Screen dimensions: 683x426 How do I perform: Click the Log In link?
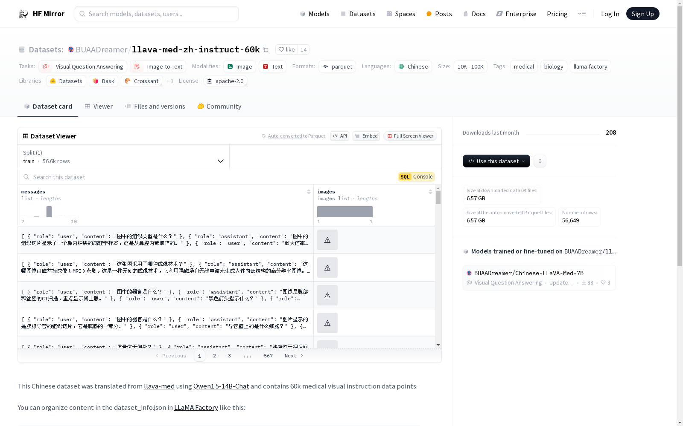[610, 14]
